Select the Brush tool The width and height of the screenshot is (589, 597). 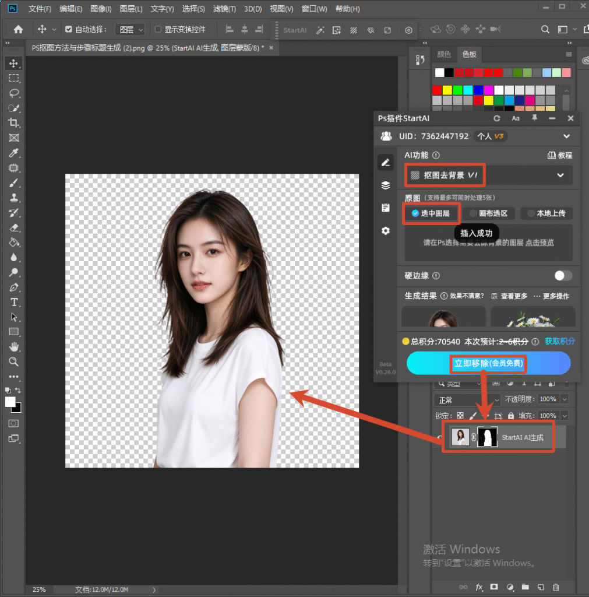(14, 182)
